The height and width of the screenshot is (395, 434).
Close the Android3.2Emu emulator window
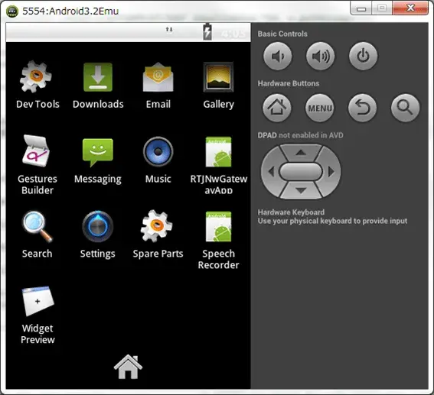[410, 8]
